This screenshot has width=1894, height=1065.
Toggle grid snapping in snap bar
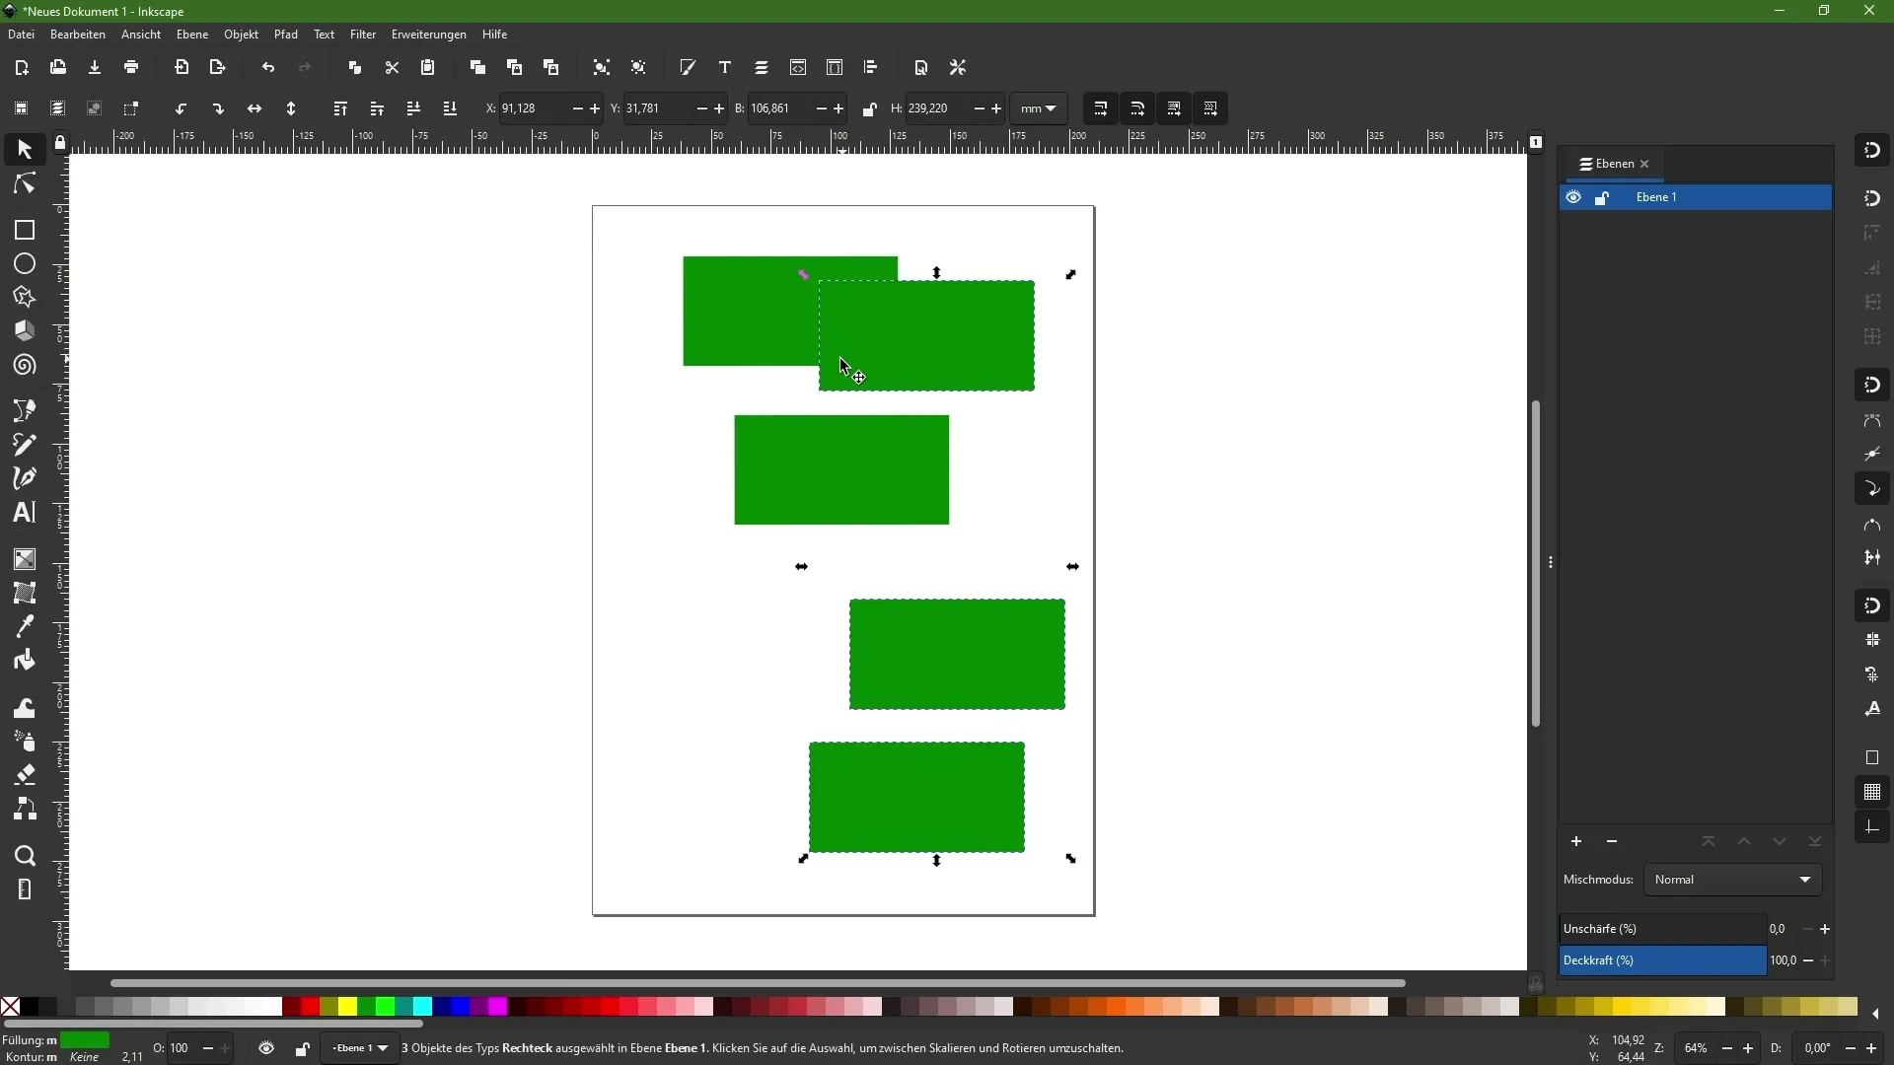[1872, 792]
